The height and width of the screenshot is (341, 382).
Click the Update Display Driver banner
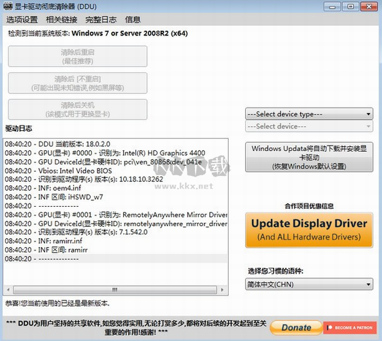point(309,230)
